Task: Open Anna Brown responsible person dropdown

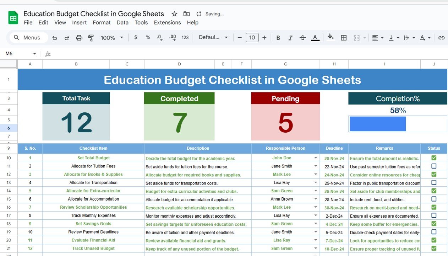Action: tap(316, 199)
